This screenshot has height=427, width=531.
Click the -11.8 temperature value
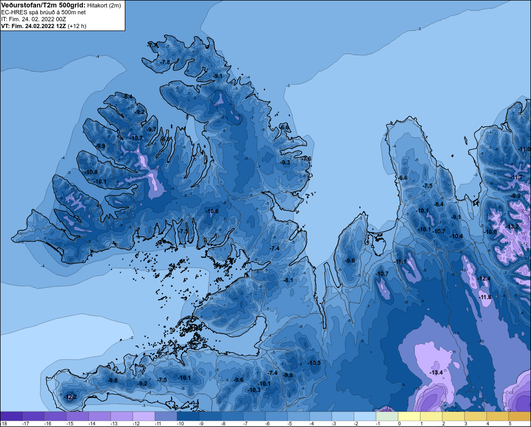pos(485,297)
